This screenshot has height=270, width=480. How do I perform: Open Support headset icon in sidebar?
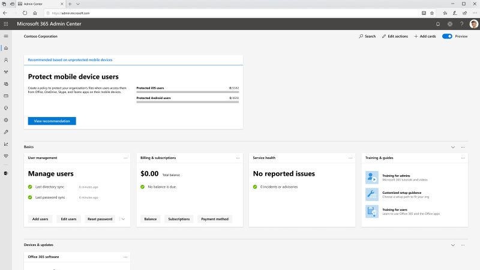click(x=6, y=108)
